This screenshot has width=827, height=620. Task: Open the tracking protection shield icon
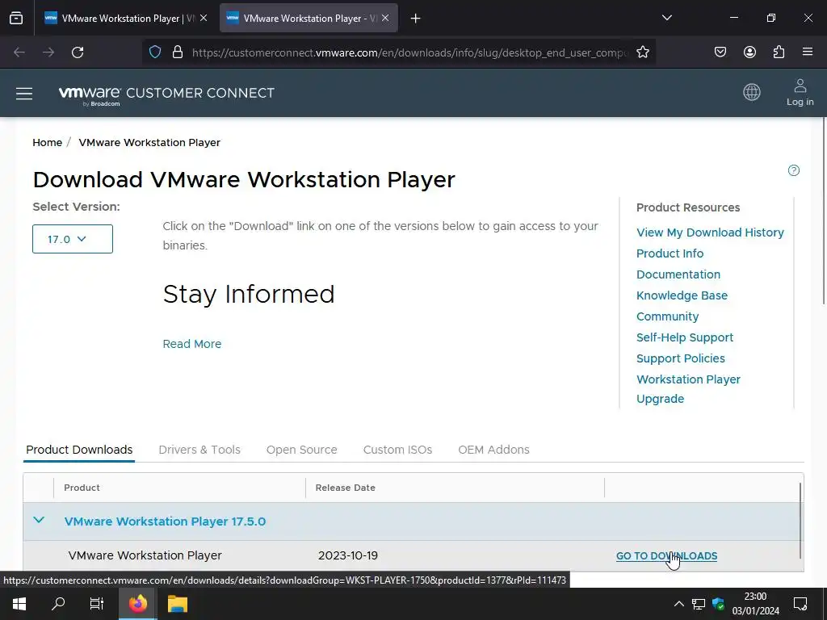155,52
